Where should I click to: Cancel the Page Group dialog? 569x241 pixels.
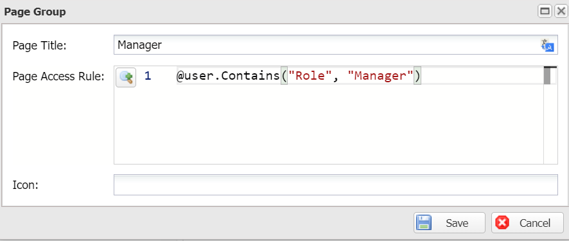click(x=527, y=222)
